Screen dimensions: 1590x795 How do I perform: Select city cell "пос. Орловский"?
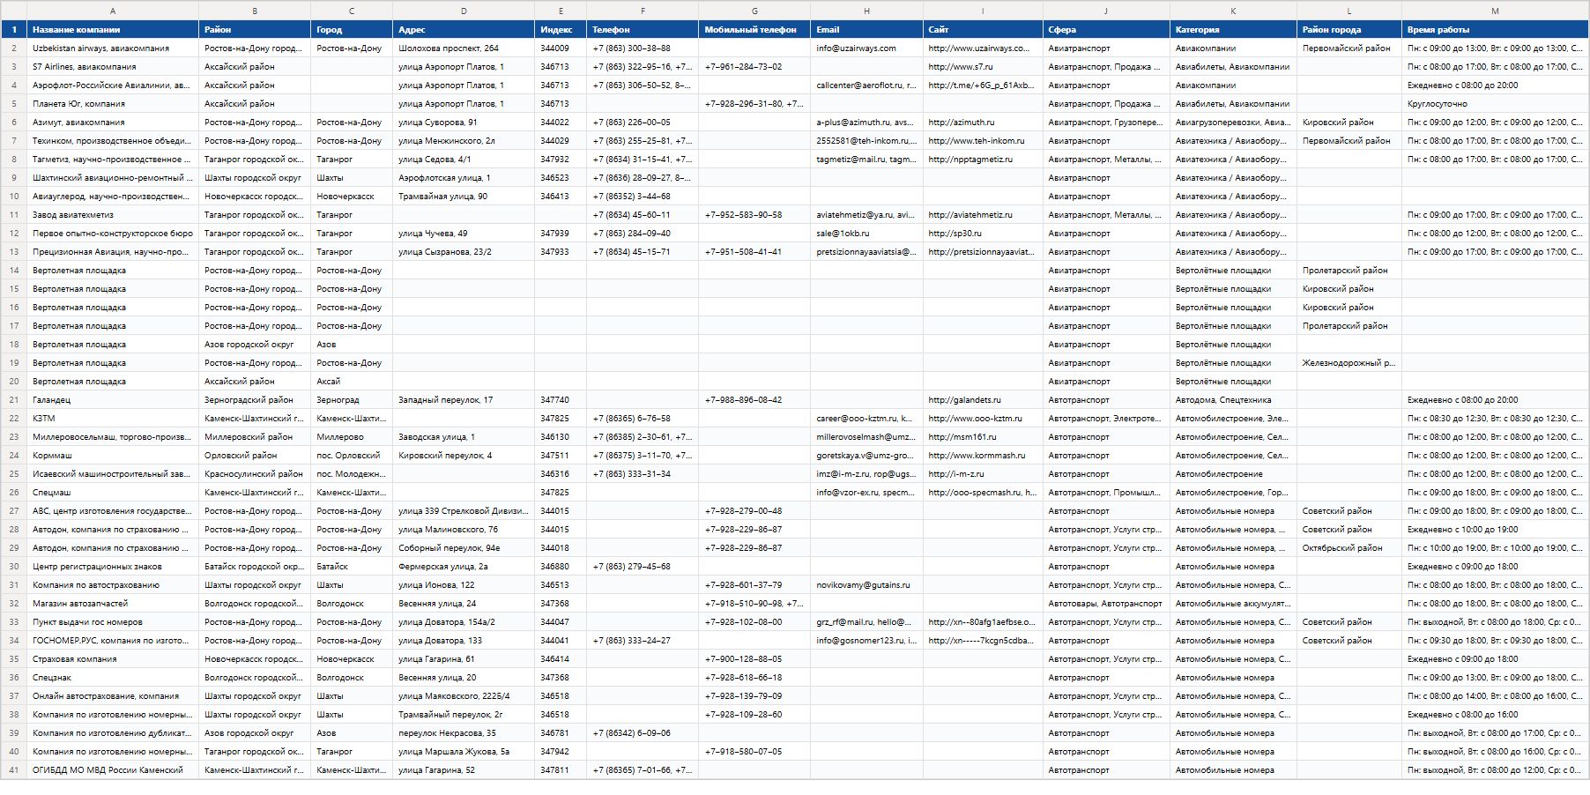(x=352, y=456)
